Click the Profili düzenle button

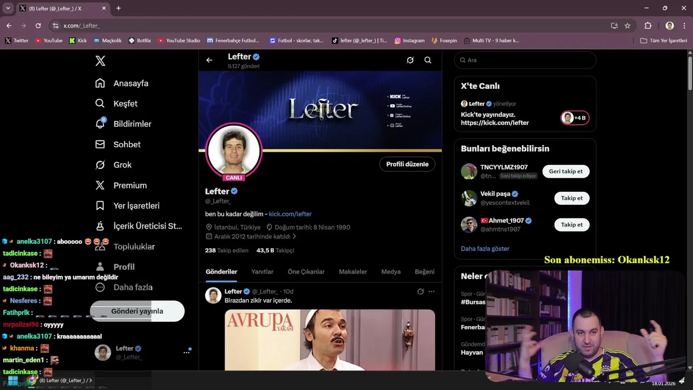407,164
